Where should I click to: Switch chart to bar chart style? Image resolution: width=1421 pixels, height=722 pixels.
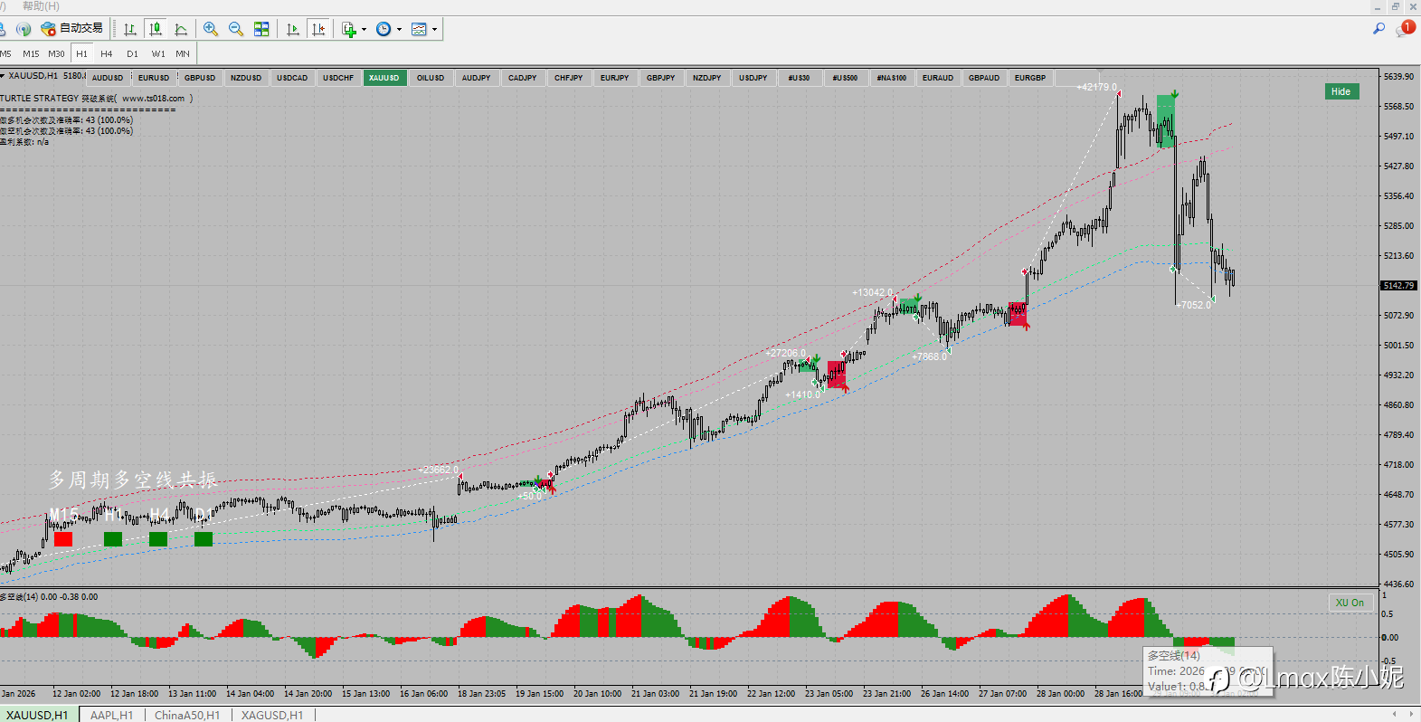coord(130,29)
